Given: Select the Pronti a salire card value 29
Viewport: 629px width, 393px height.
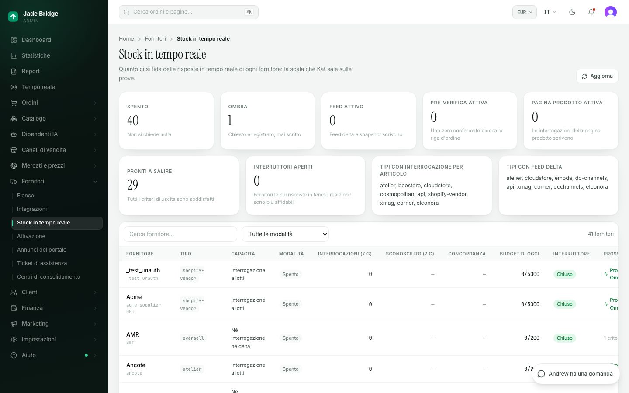Looking at the screenshot, I should pos(133,185).
